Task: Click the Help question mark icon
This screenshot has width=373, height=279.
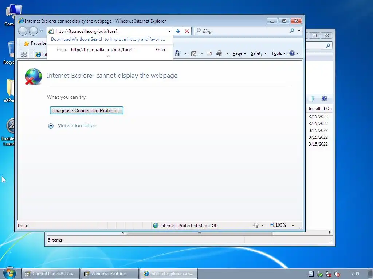Action: click(x=292, y=53)
